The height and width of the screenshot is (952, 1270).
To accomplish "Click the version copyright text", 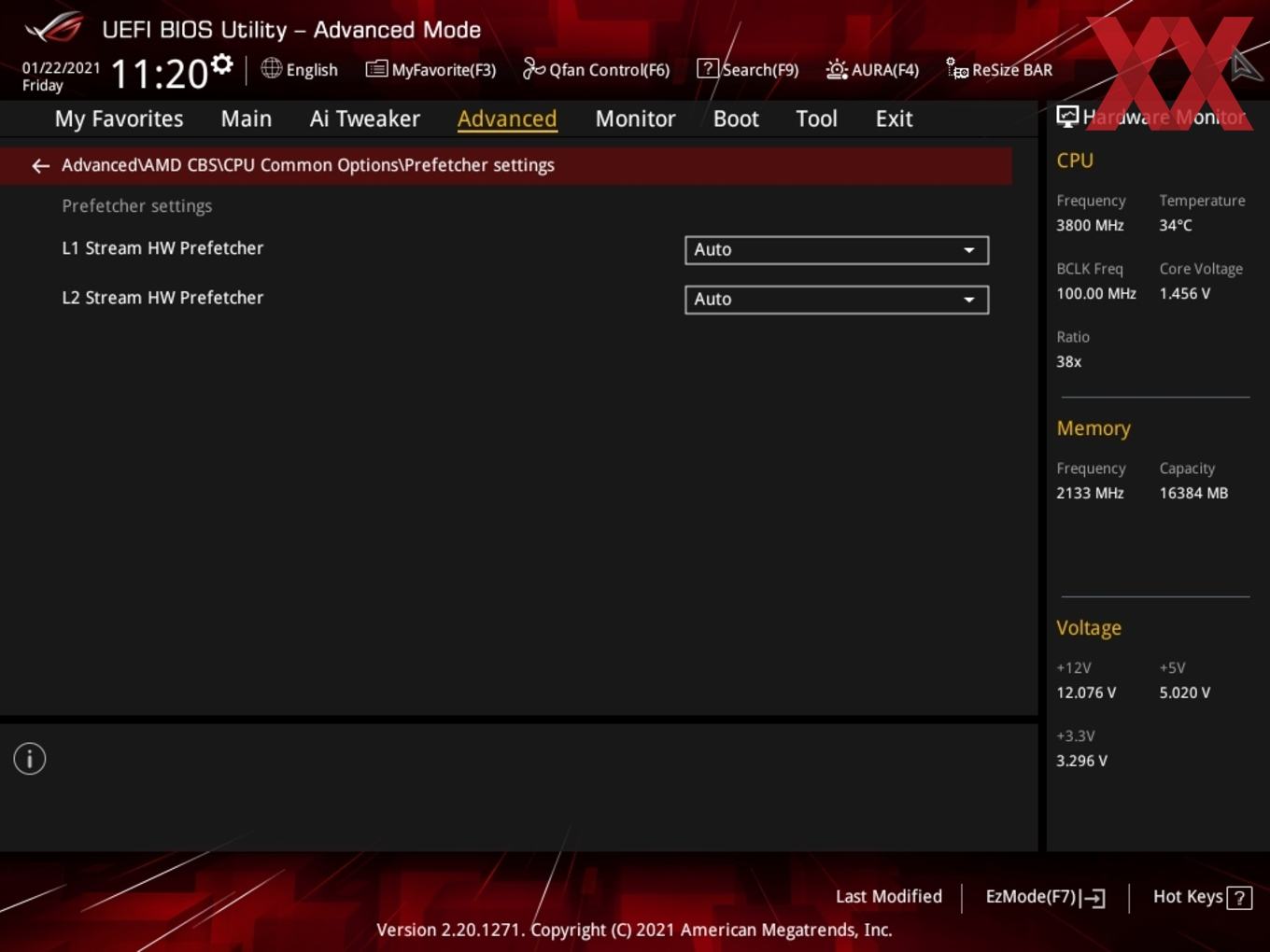I will pos(634,931).
